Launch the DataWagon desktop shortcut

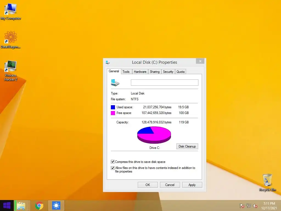click(11, 40)
